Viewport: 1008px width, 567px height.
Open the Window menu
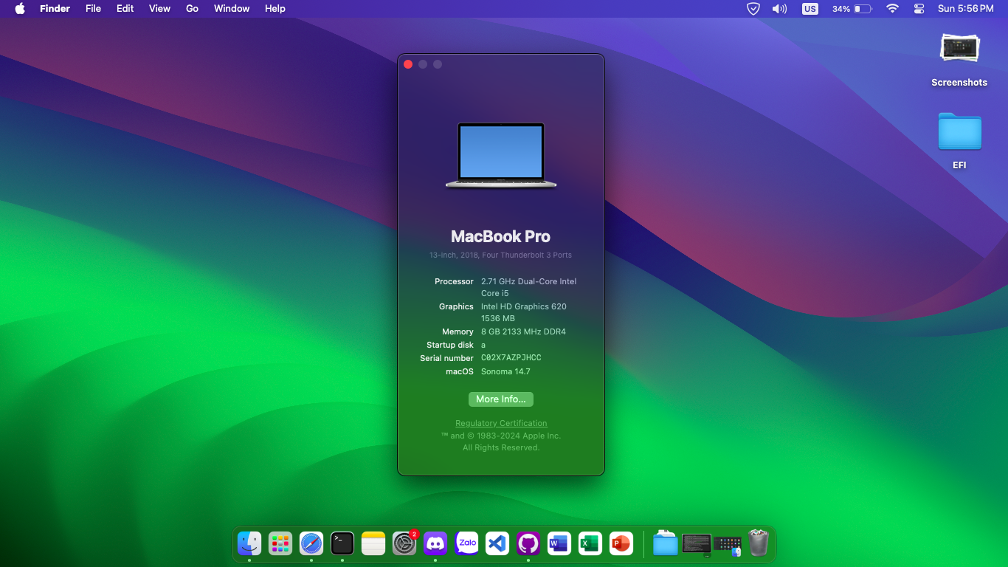232,9
